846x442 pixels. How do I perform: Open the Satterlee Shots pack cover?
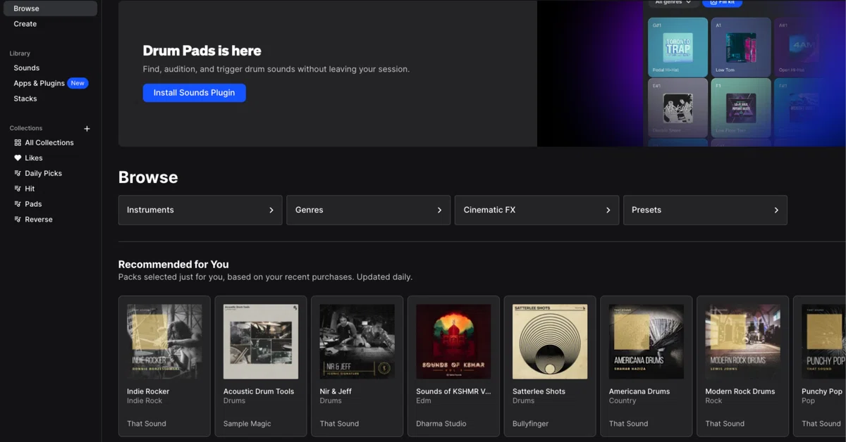550,342
